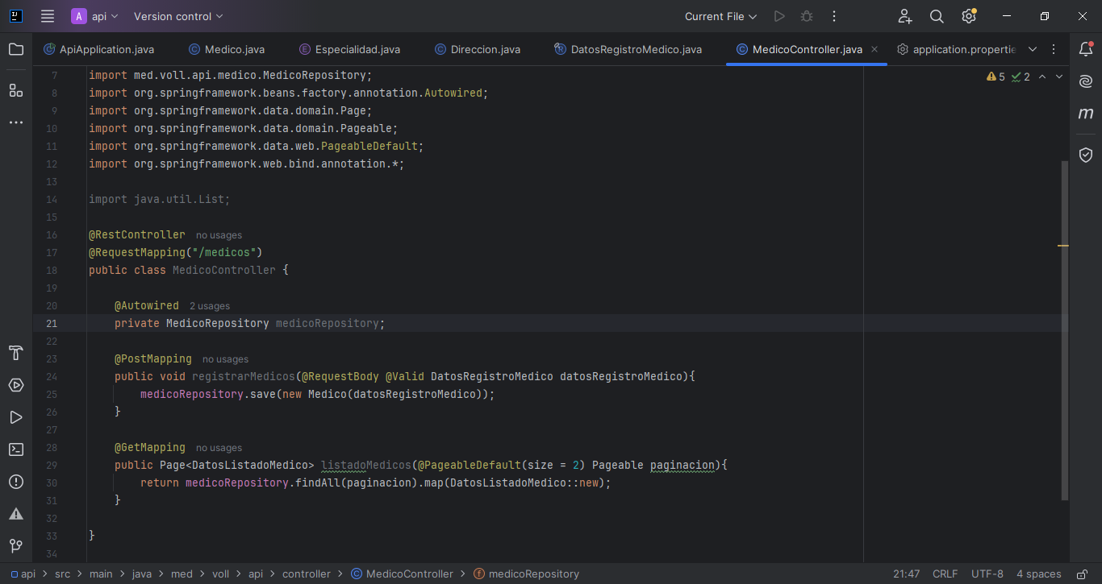Open the Services tool window icon
Image resolution: width=1102 pixels, height=584 pixels.
[16, 385]
